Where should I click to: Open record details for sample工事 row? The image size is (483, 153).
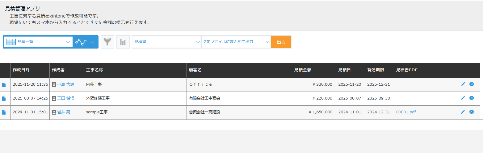(4, 112)
